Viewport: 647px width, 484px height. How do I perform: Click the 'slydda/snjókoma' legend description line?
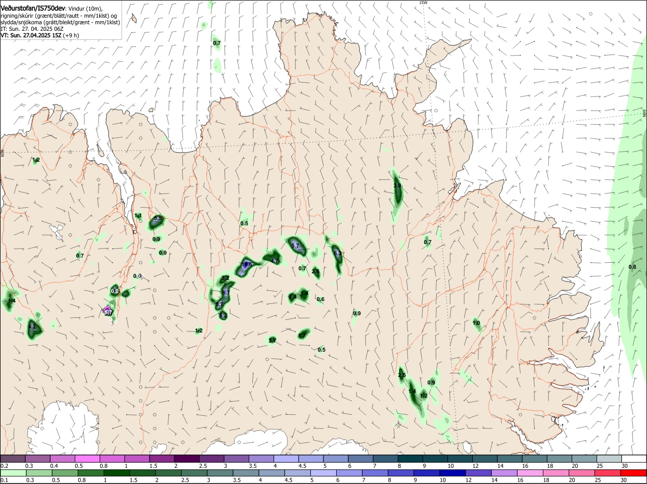point(60,23)
